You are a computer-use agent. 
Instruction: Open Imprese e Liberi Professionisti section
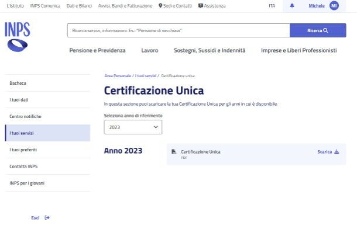coord(298,50)
